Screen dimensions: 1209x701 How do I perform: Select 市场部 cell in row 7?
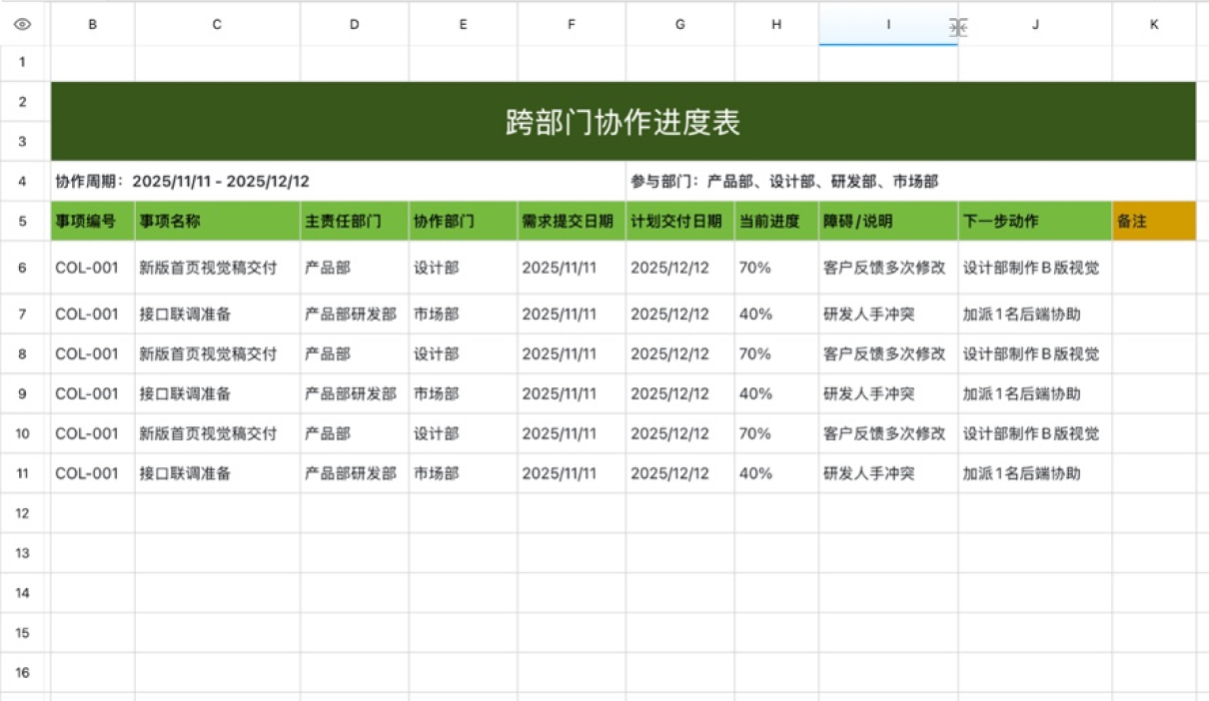pos(463,314)
